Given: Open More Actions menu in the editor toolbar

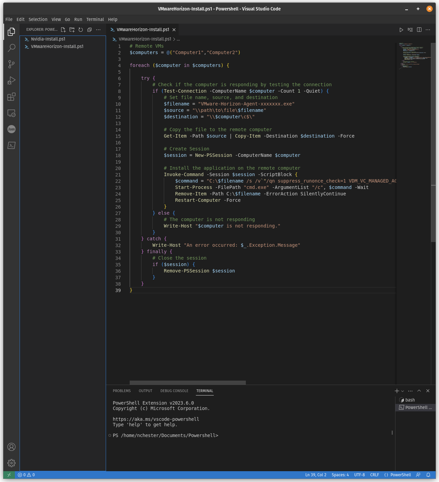Looking at the screenshot, I should click(428, 30).
